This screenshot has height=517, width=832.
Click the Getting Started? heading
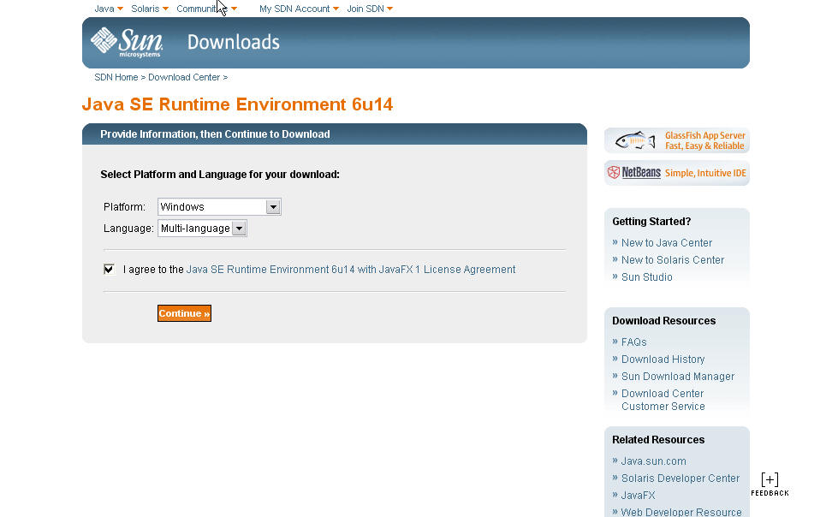pos(651,222)
